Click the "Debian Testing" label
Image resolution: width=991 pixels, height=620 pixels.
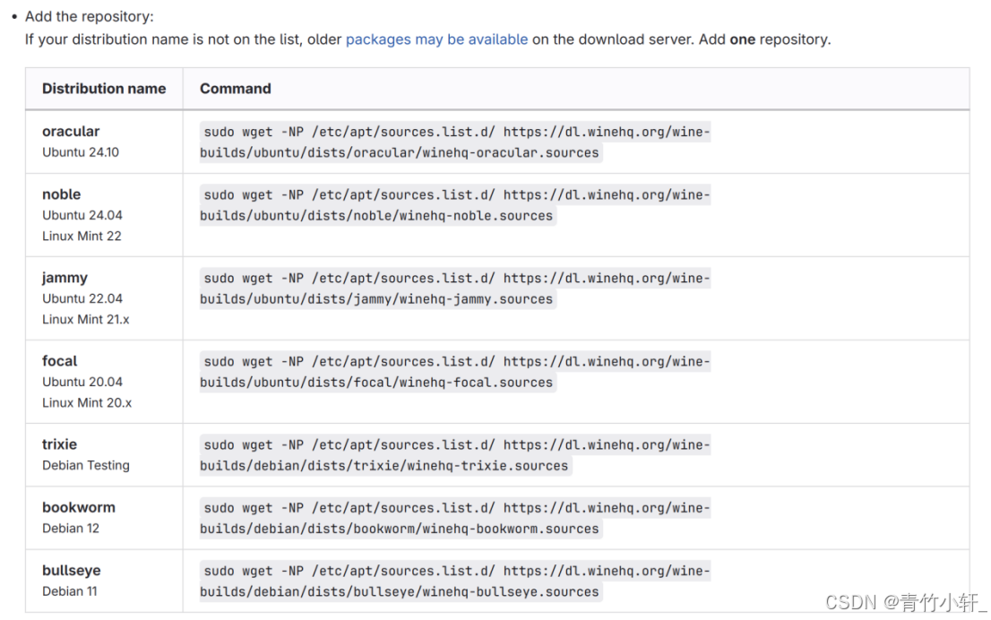point(86,465)
